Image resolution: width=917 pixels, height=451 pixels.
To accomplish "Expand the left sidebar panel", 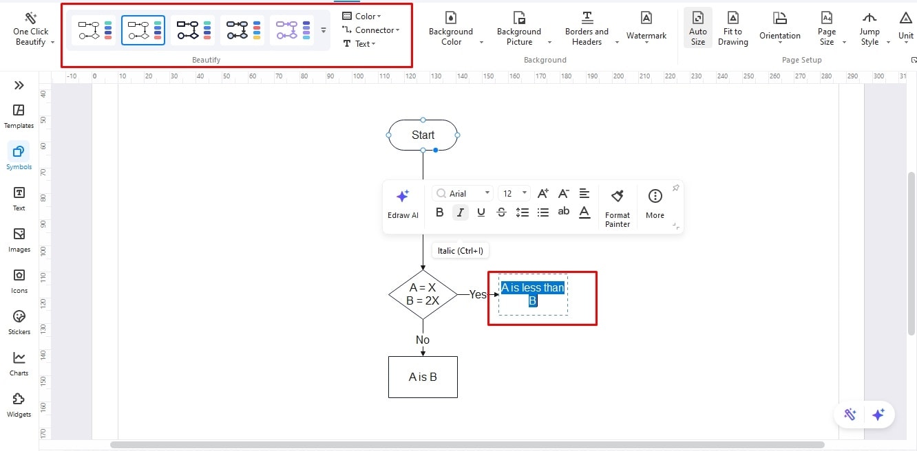I will pyautogui.click(x=19, y=85).
